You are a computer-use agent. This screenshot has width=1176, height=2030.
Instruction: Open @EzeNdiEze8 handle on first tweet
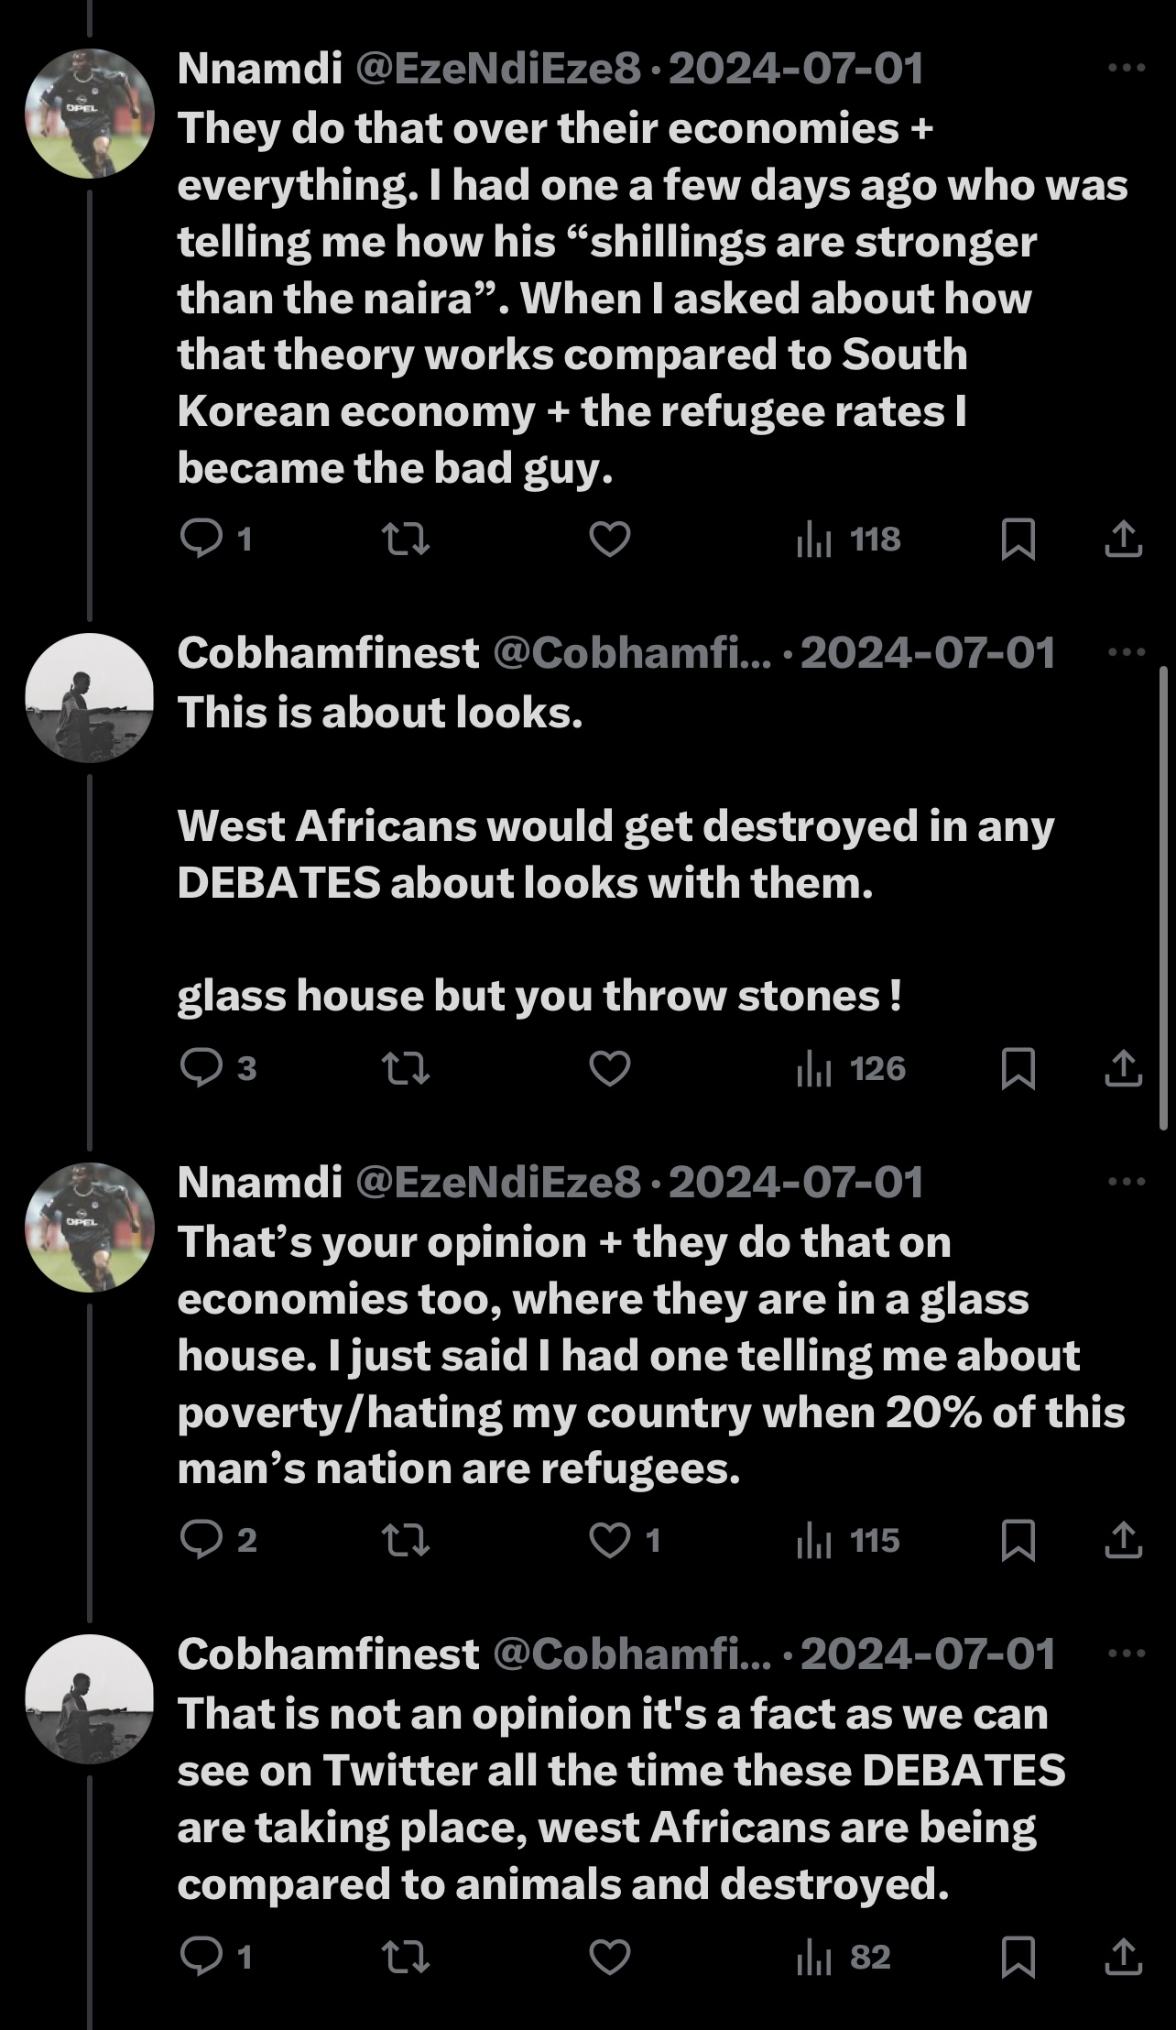pos(497,69)
